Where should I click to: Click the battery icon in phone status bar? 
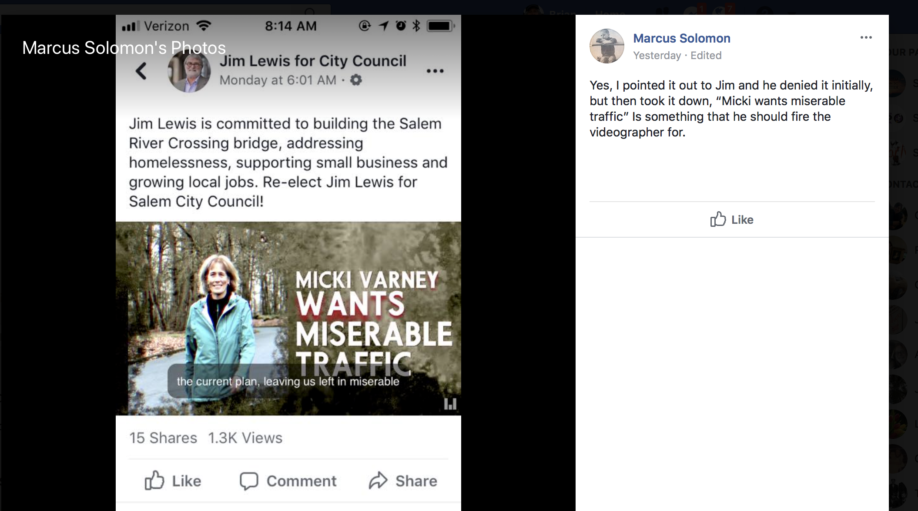pyautogui.click(x=440, y=26)
